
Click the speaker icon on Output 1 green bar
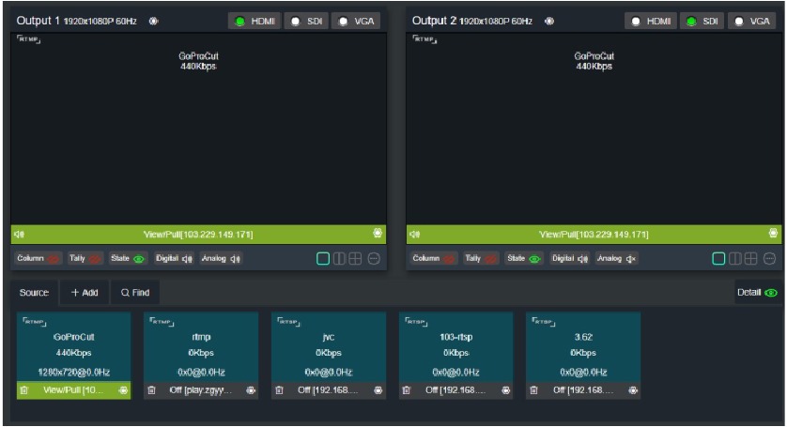point(20,234)
